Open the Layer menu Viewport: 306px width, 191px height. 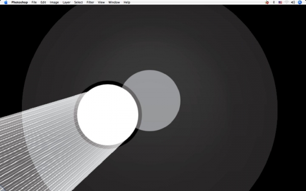click(x=66, y=3)
